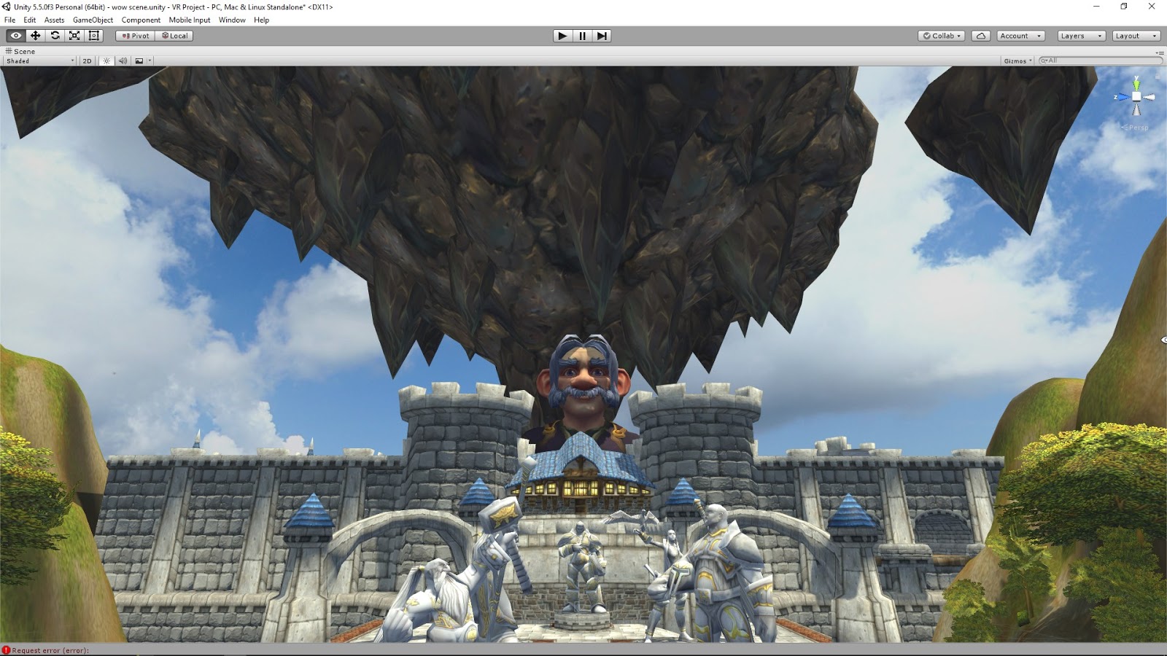Viewport: 1167px width, 656px height.
Task: Open the Layout dropdown
Action: pos(1136,36)
